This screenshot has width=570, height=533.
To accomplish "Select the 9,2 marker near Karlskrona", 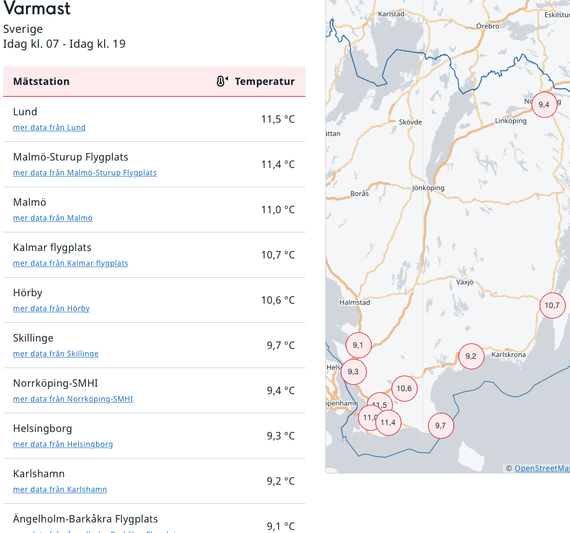I will tap(471, 356).
